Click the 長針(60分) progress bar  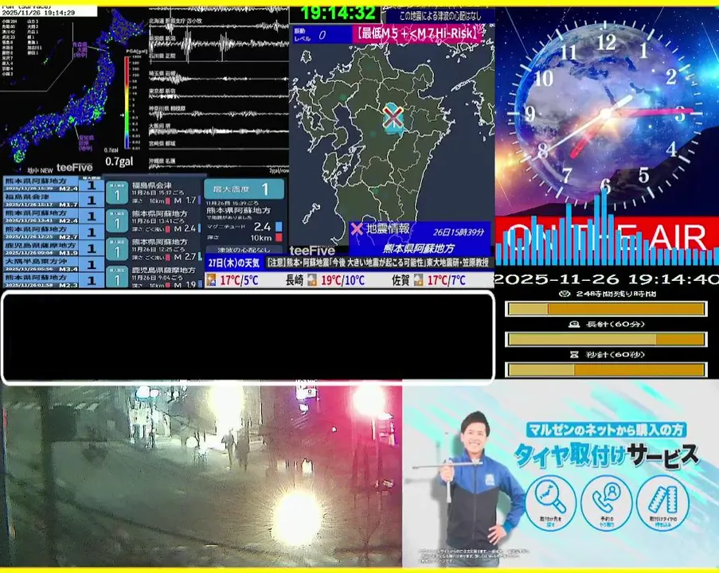pyautogui.click(x=606, y=339)
